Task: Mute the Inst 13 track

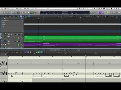Action: point(8,34)
